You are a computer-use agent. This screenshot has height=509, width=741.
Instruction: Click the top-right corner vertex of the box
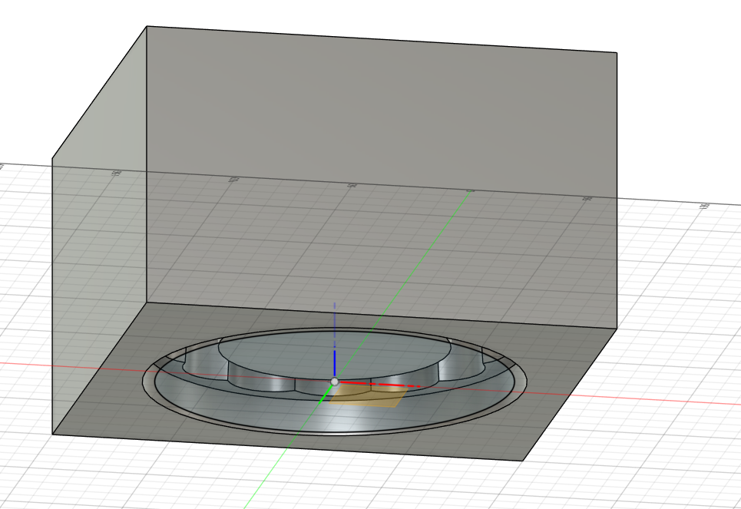(x=617, y=53)
